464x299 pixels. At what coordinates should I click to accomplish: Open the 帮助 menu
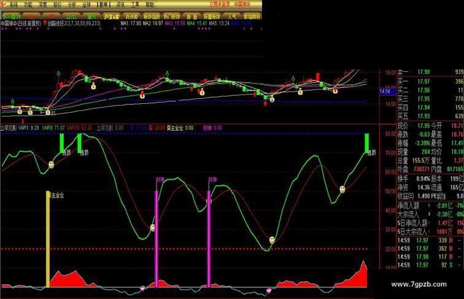pos(150,5)
